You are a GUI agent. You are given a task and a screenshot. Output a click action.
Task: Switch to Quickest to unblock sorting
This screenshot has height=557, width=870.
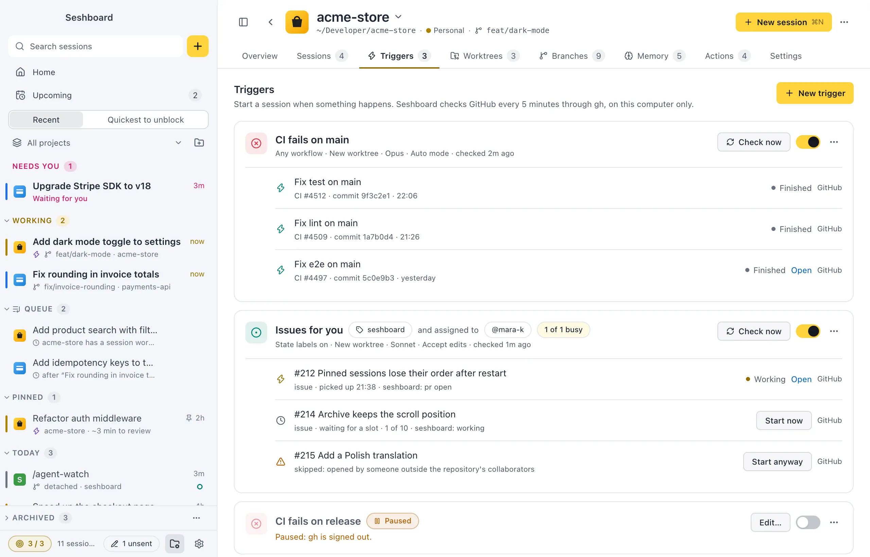pos(145,120)
